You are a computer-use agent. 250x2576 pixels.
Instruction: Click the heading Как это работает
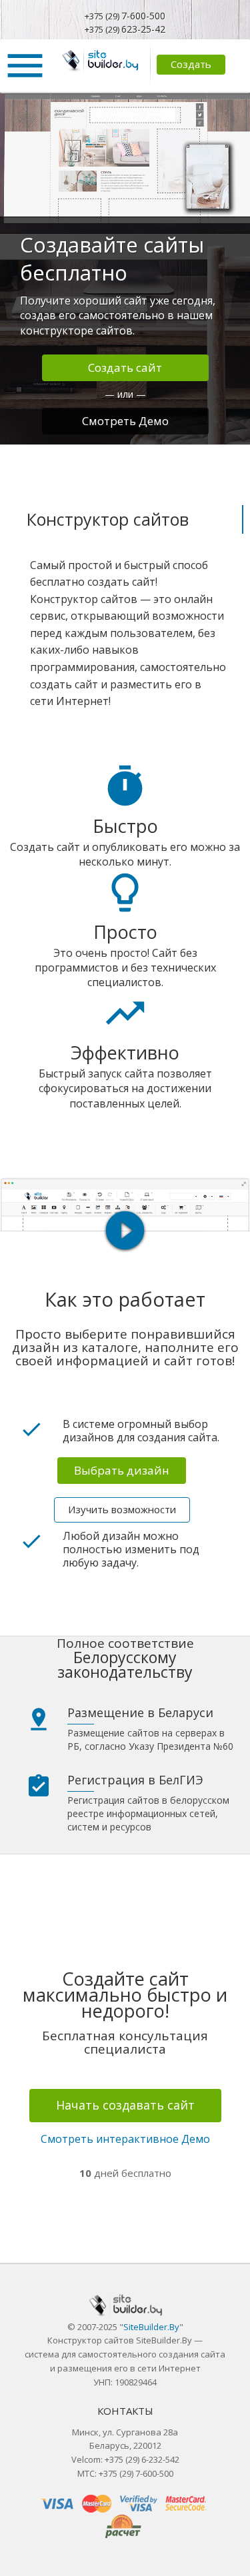[125, 1300]
